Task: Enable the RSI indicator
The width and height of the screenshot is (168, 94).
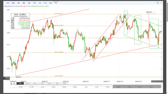Action: (42, 83)
